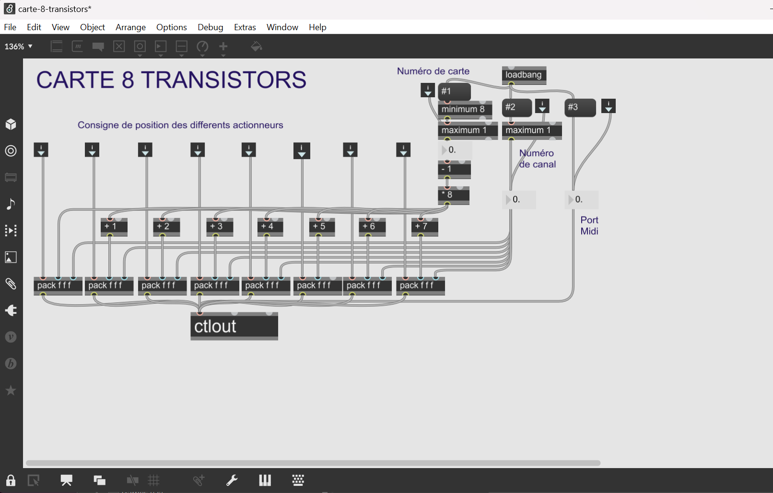
Task: Add a dial object from toolbar
Action: click(202, 46)
